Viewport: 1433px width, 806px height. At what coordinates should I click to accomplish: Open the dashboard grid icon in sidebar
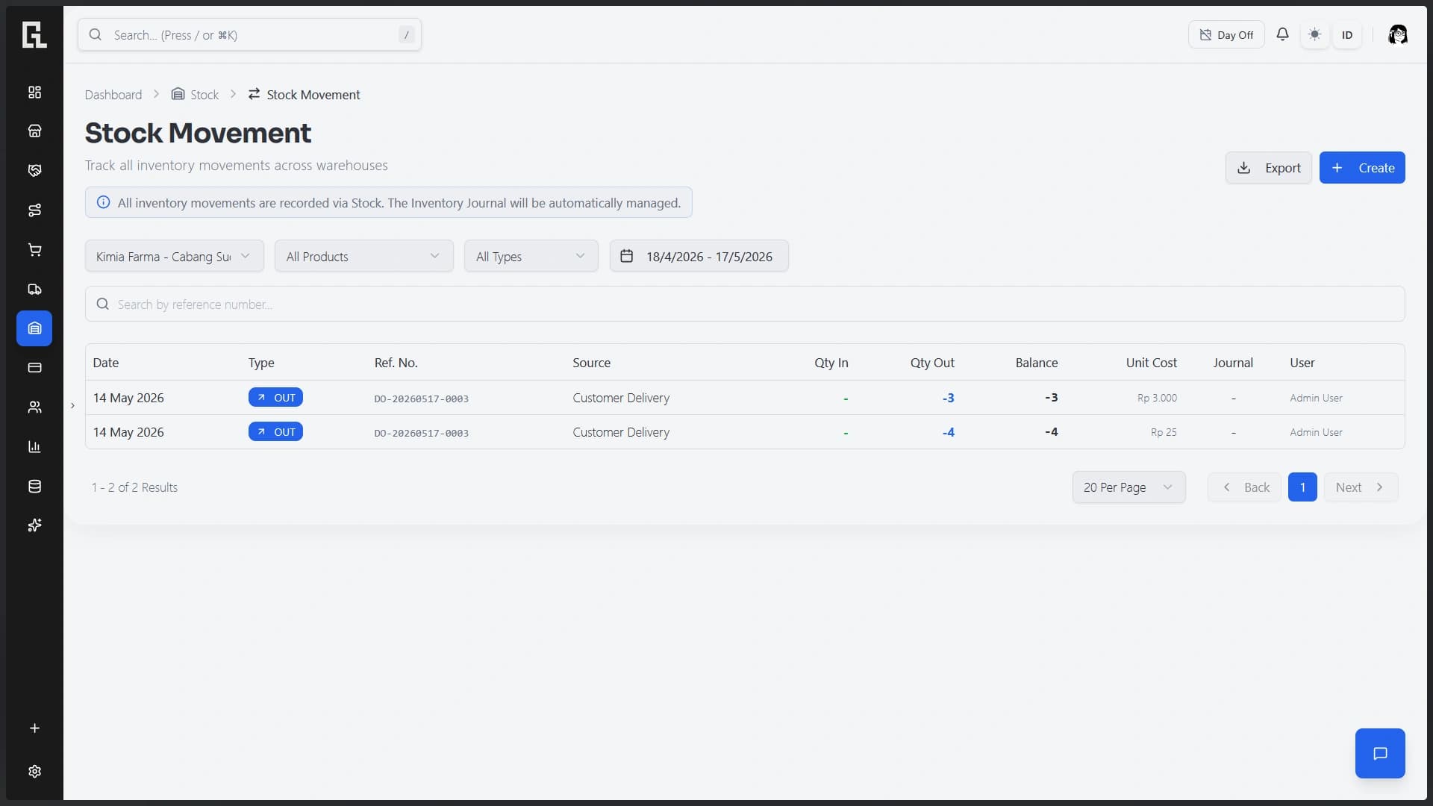(x=34, y=92)
